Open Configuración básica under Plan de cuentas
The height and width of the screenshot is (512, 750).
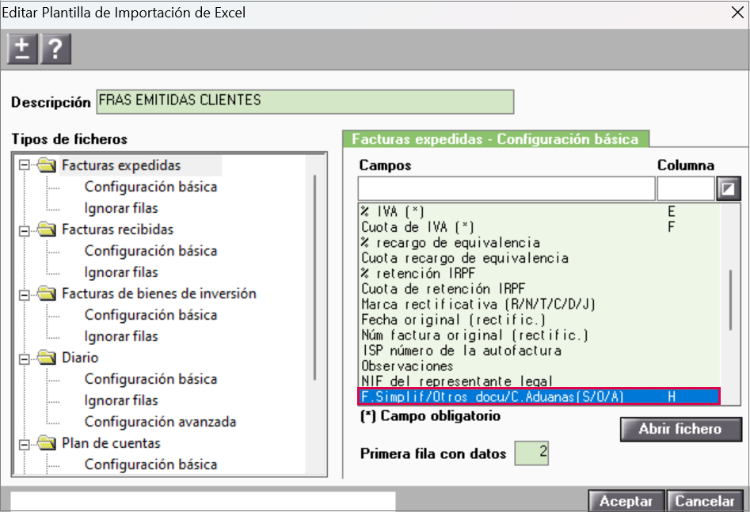click(x=150, y=465)
